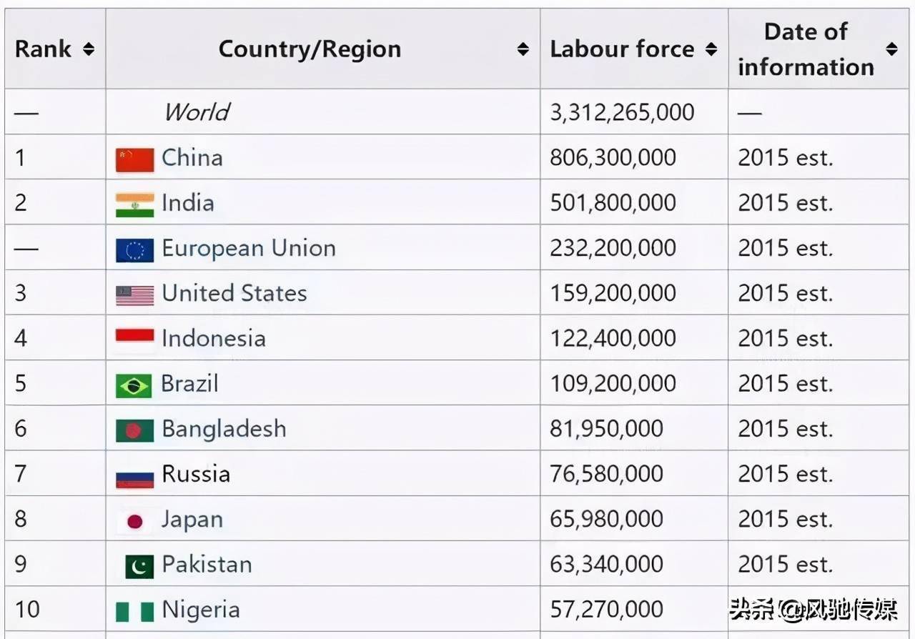The image size is (915, 639).
Task: Click the European Union link
Action: [x=248, y=248]
